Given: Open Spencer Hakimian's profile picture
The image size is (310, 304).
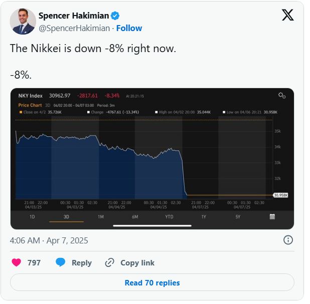Looking at the screenshot, I should [23, 22].
